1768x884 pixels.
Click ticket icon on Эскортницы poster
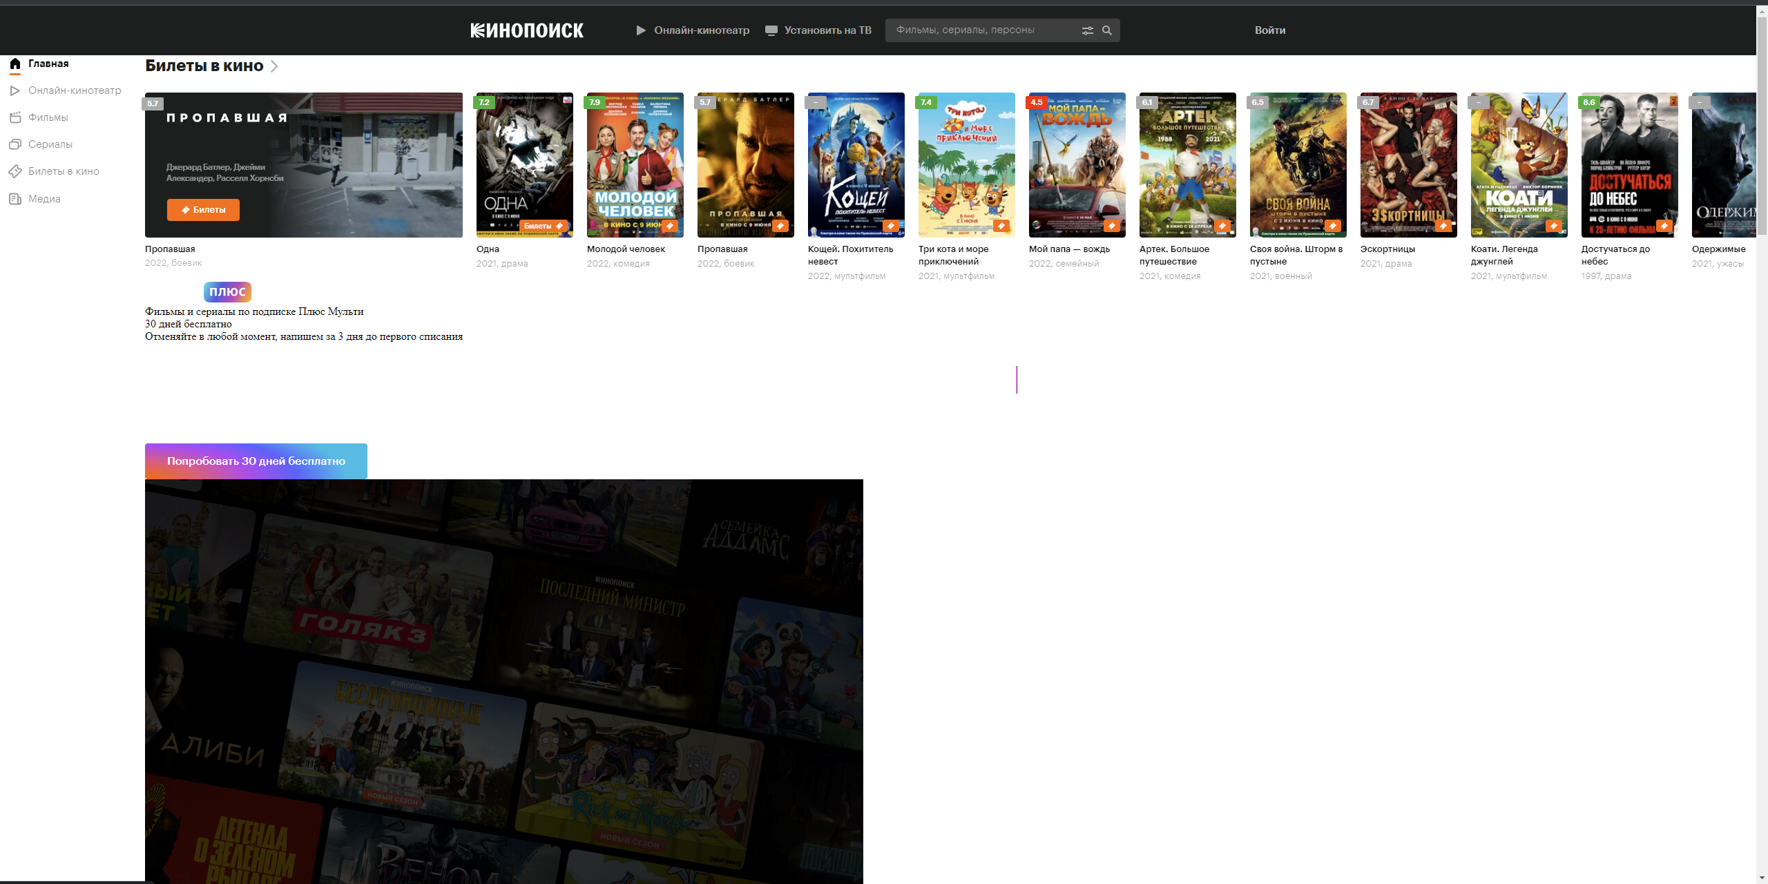(1443, 226)
